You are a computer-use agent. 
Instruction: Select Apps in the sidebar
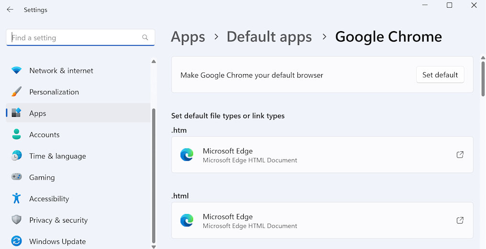click(78, 113)
